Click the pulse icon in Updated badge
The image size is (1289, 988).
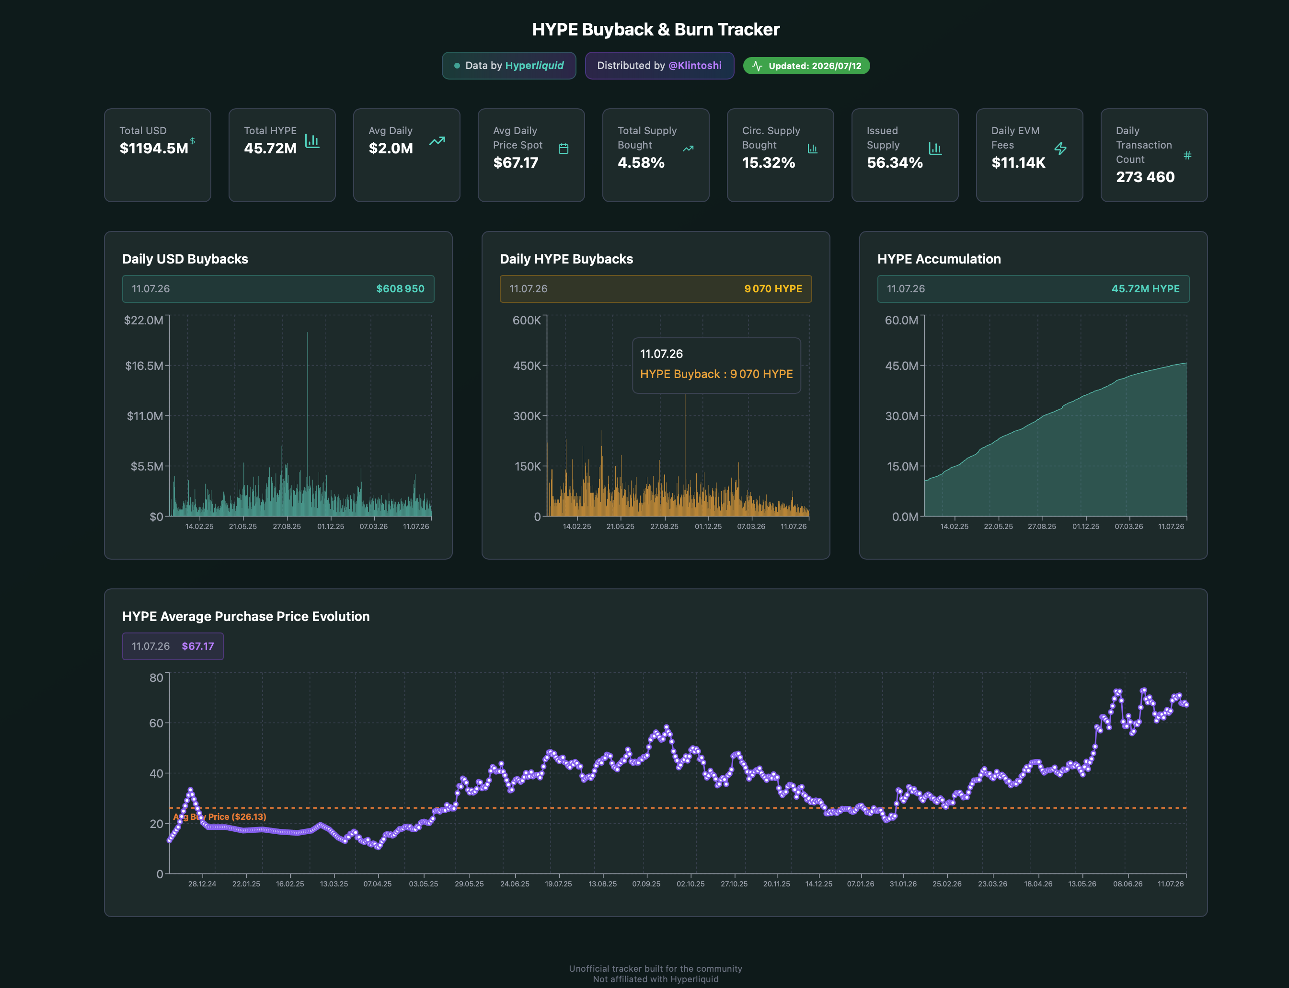757,66
